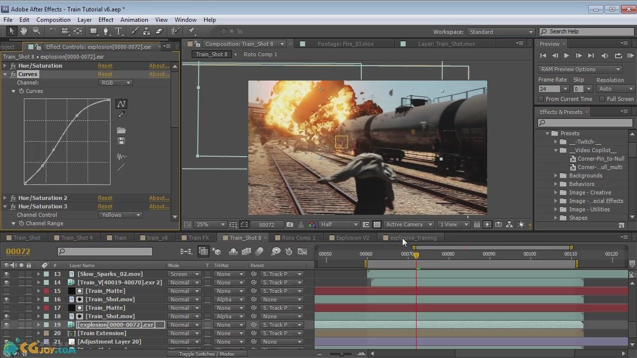Viewport: 637px width, 358px height.
Task: Select the Zoom magnifier tool
Action: 36,31
